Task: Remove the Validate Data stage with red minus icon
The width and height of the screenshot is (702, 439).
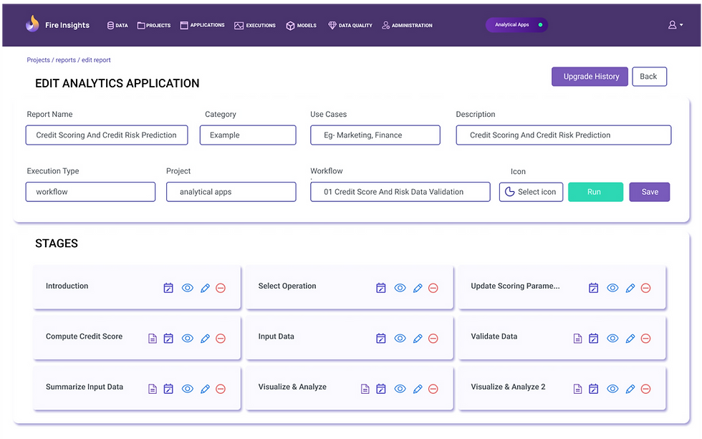Action: [645, 338]
